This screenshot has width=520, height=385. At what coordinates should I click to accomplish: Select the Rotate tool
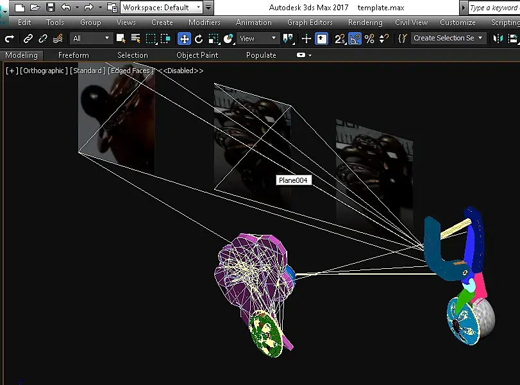coord(199,38)
